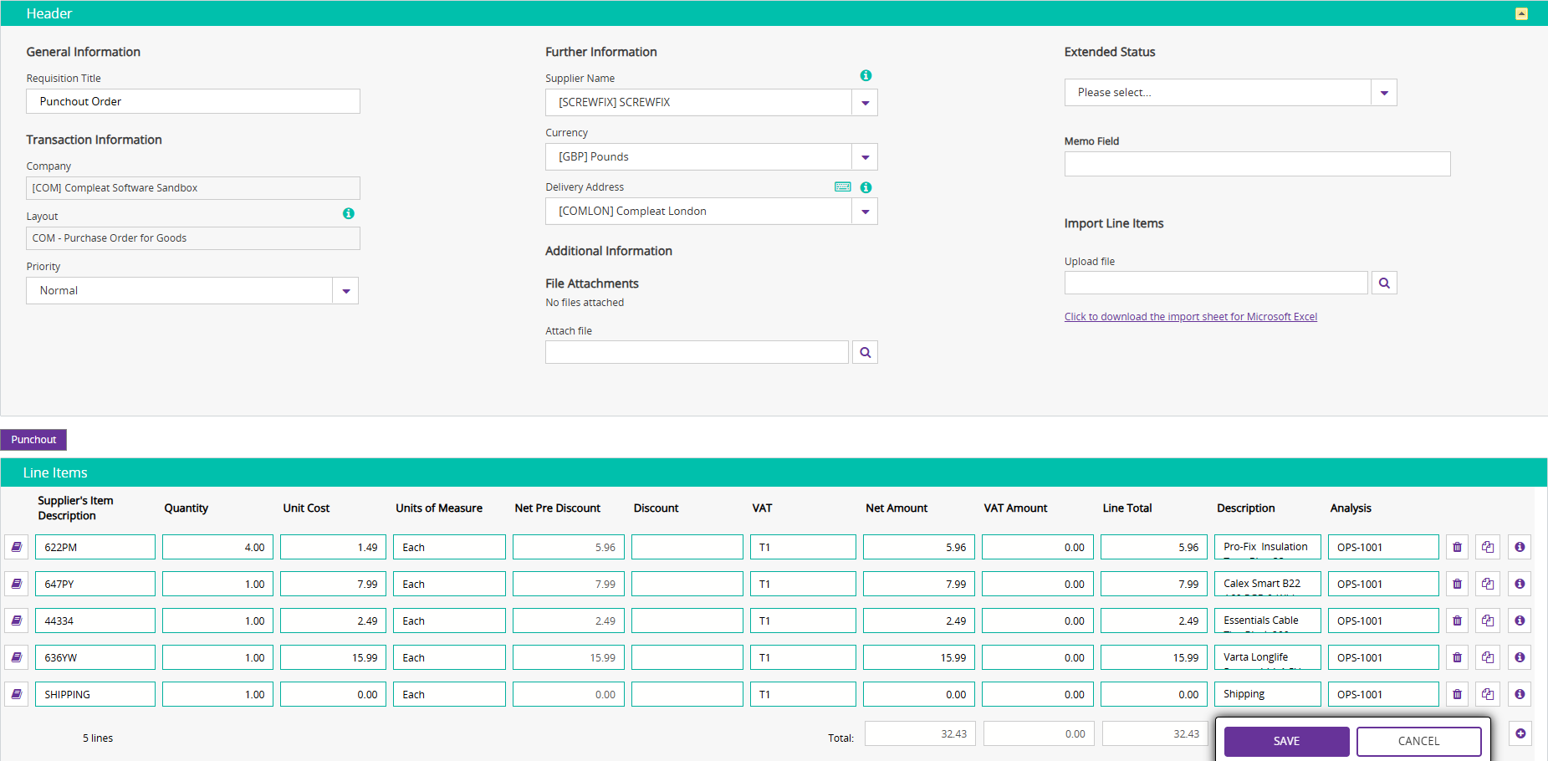Expand the Priority dropdown

click(345, 290)
